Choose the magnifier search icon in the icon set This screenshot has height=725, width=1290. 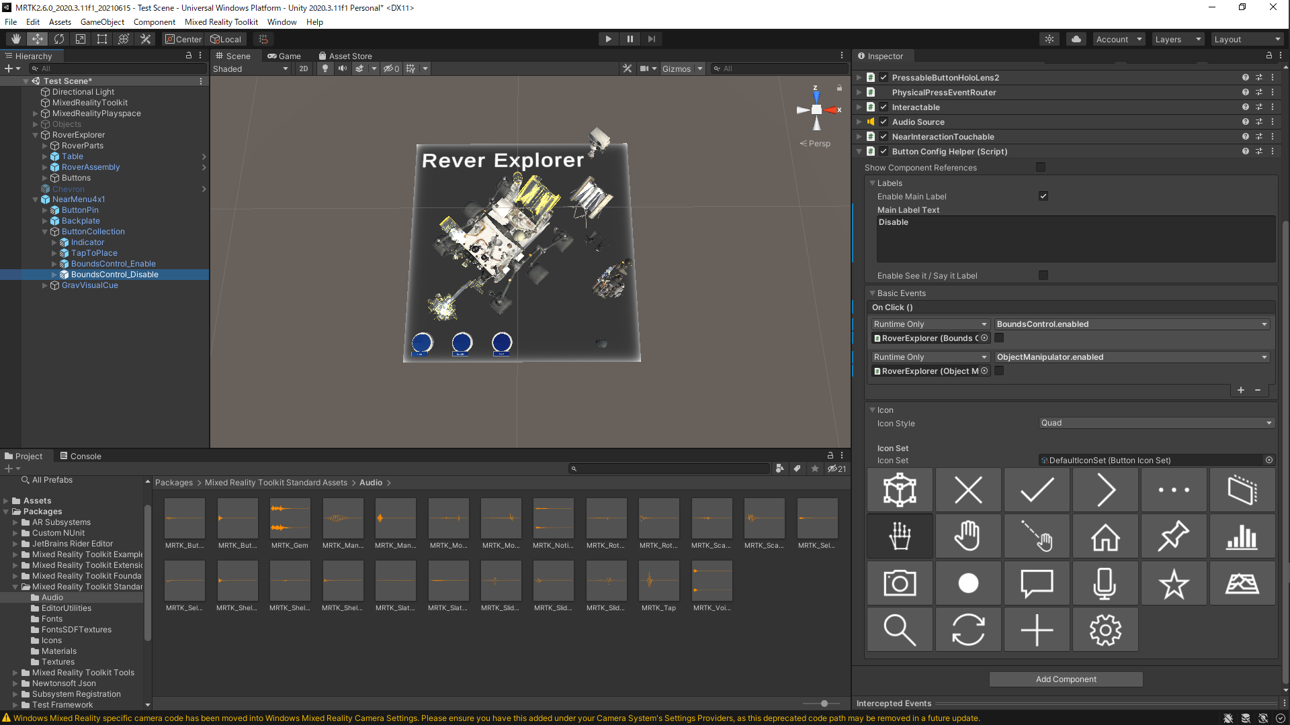click(899, 630)
